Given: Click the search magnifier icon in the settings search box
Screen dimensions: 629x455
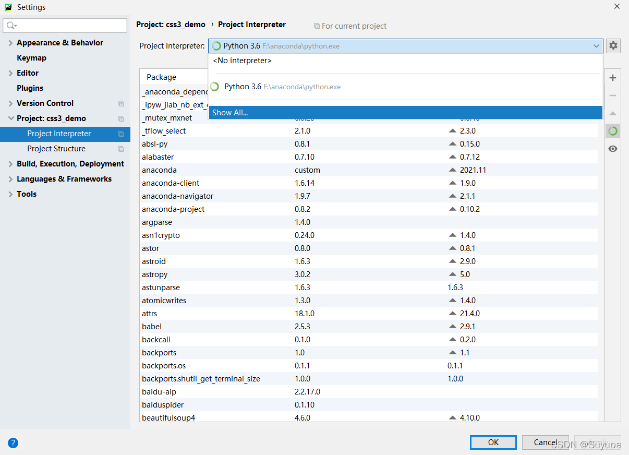Looking at the screenshot, I should 11,26.
